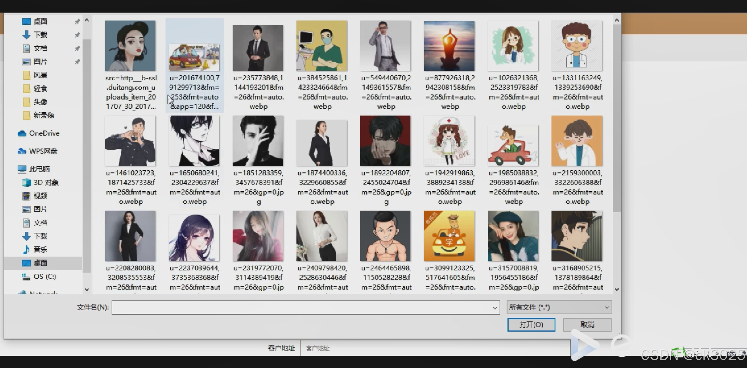The width and height of the screenshot is (747, 368).
Task: Open the 风景 folder in quick access
Action: (x=27, y=75)
